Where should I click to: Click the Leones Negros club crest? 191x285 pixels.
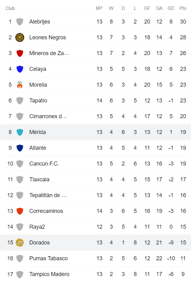[20, 37]
